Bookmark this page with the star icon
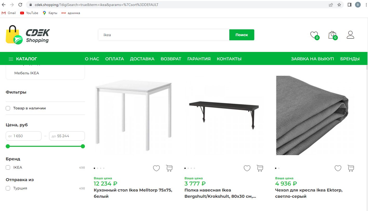 pos(339,5)
